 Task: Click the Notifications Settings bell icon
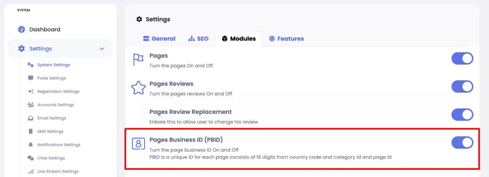pyautogui.click(x=31, y=145)
